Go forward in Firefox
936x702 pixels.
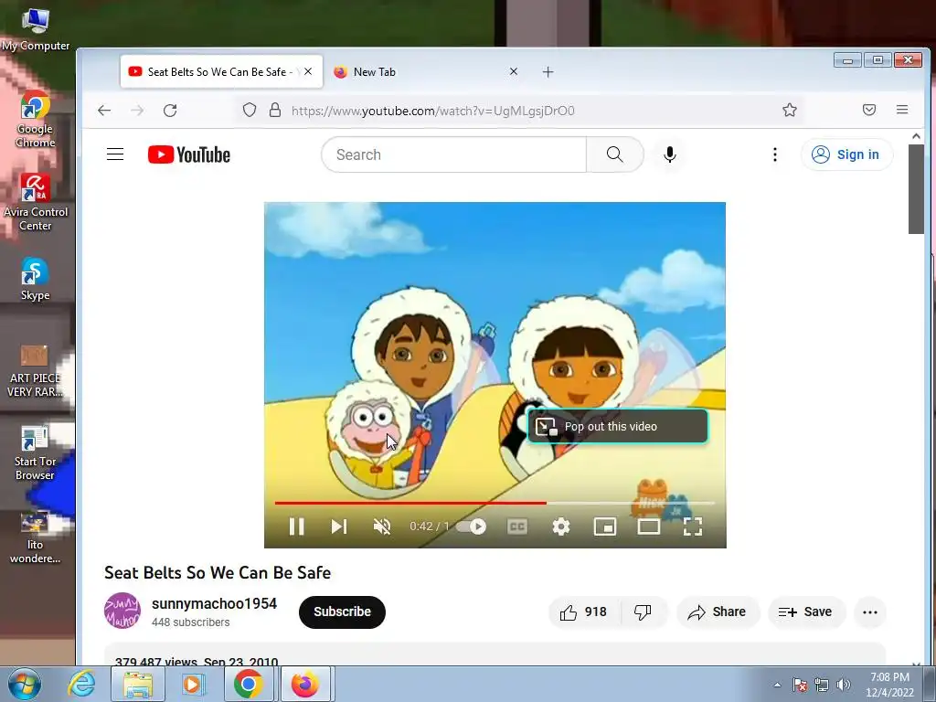137,111
